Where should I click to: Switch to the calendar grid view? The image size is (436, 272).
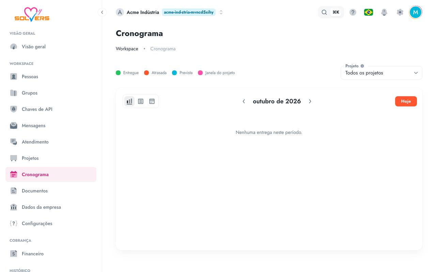click(x=152, y=101)
